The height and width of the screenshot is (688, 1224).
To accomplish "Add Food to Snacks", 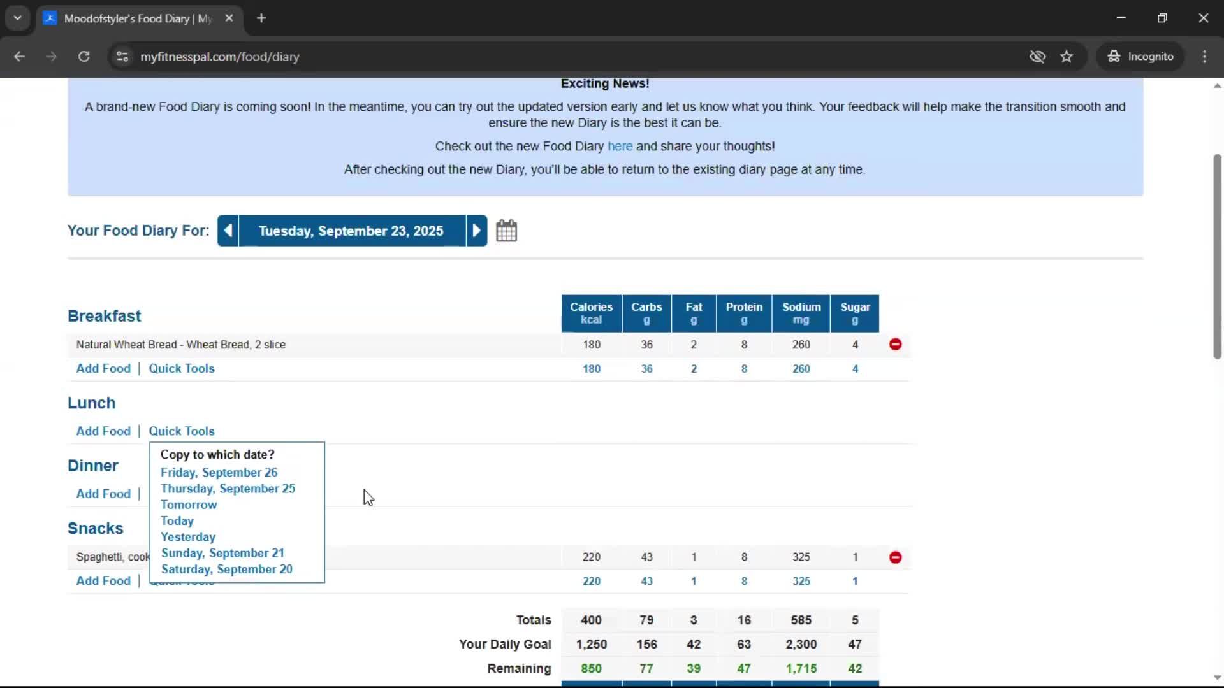I will click(x=103, y=581).
